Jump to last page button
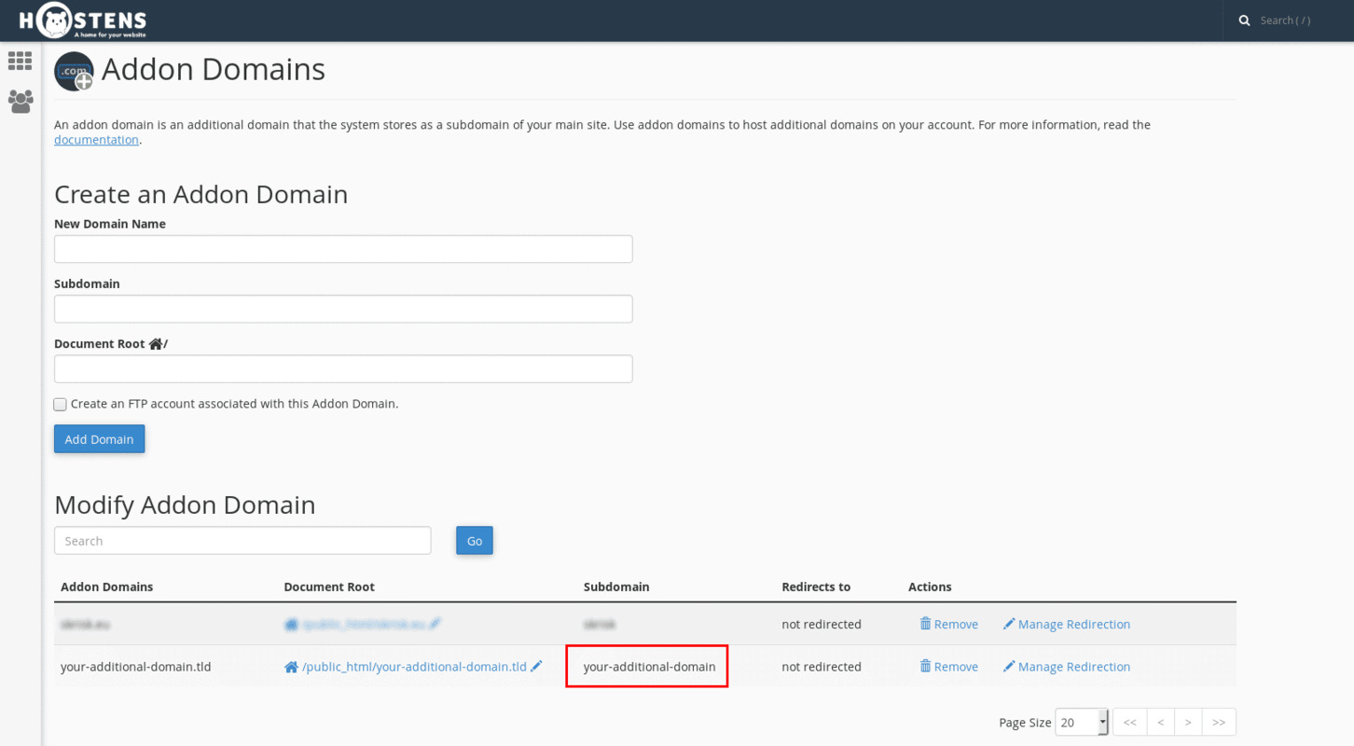This screenshot has height=746, width=1354. coord(1219,722)
